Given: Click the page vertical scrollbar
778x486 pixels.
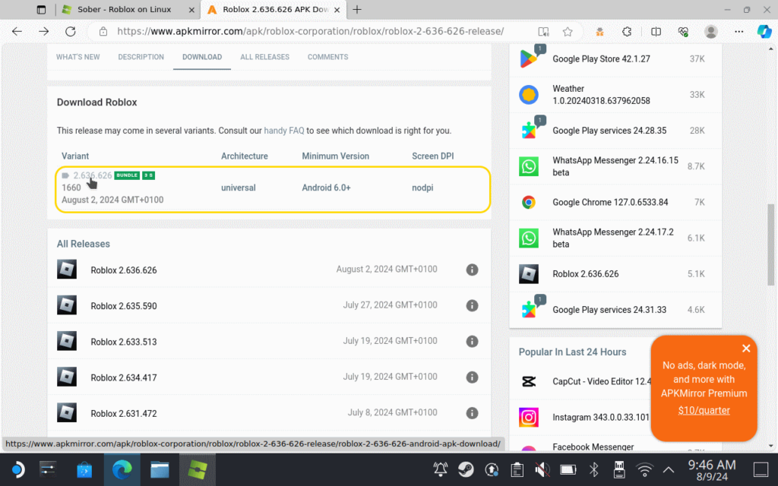Looking at the screenshot, I should click(770, 244).
